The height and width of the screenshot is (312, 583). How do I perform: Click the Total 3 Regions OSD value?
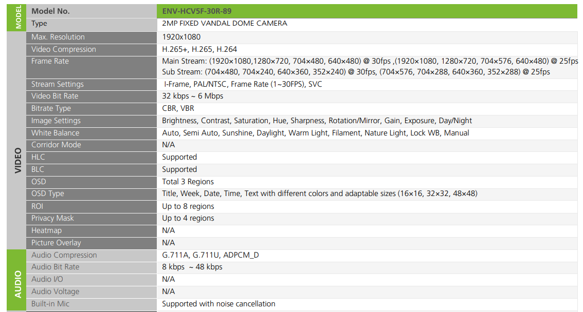point(188,182)
